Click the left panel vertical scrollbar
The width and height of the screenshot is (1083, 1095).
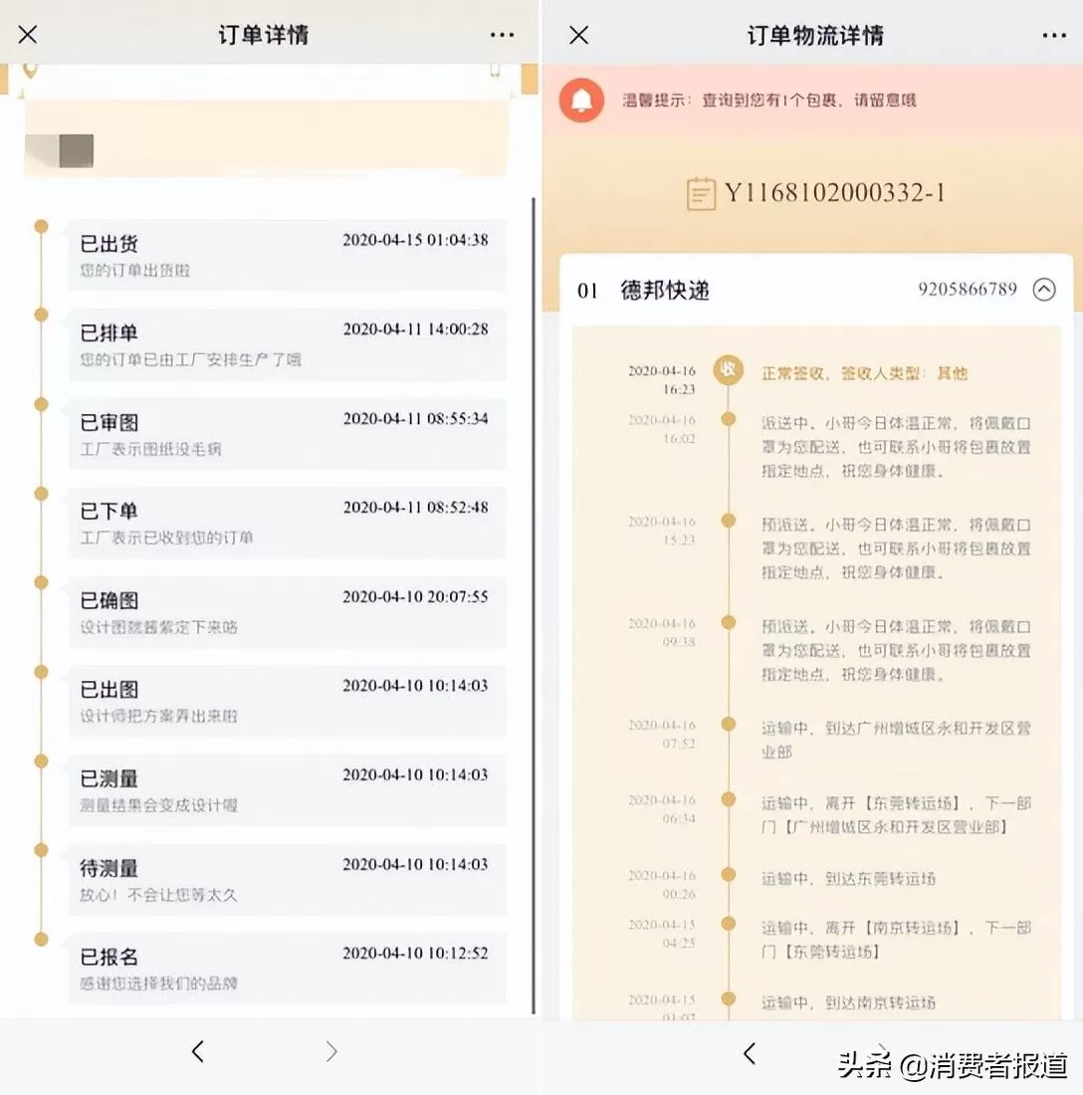pyautogui.click(x=534, y=597)
